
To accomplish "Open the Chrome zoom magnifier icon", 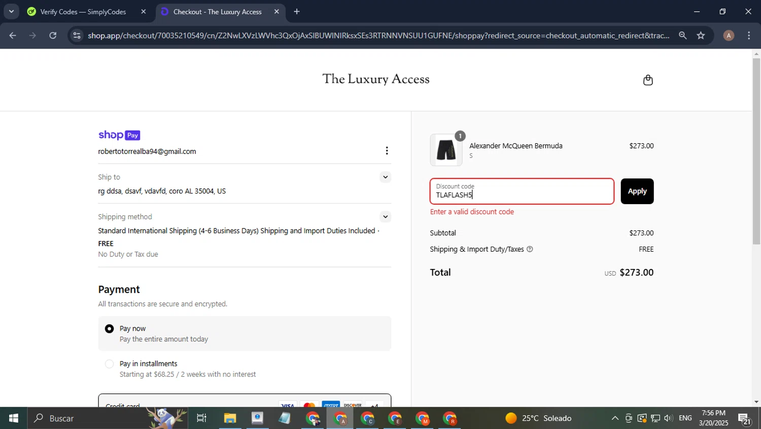I will point(682,35).
